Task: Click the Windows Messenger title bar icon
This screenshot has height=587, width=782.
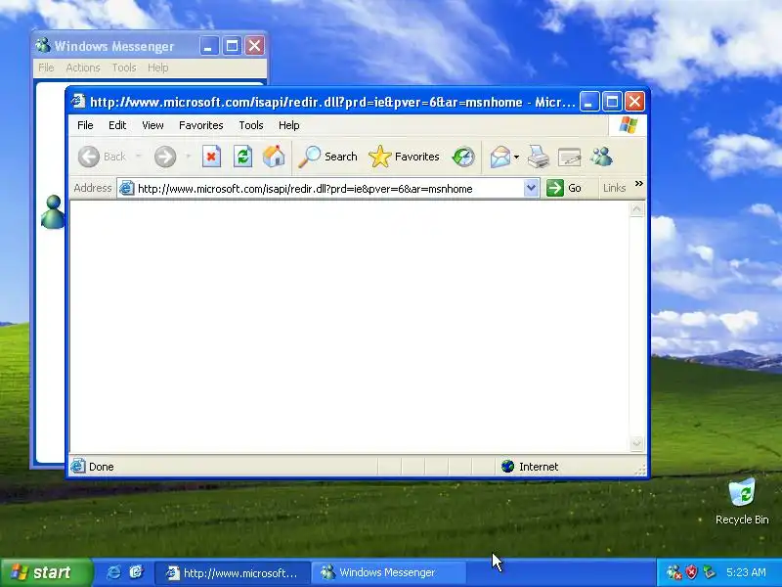Action: pos(43,45)
